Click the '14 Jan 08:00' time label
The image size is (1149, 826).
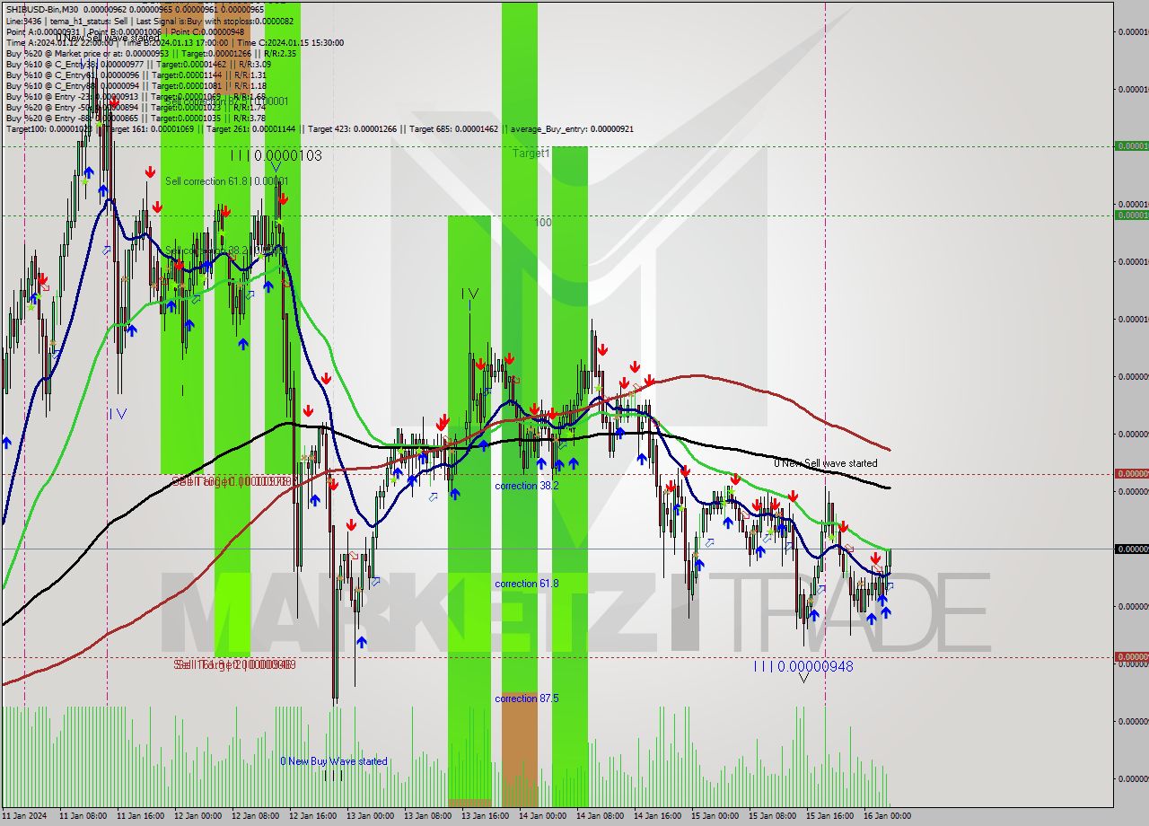click(x=600, y=816)
